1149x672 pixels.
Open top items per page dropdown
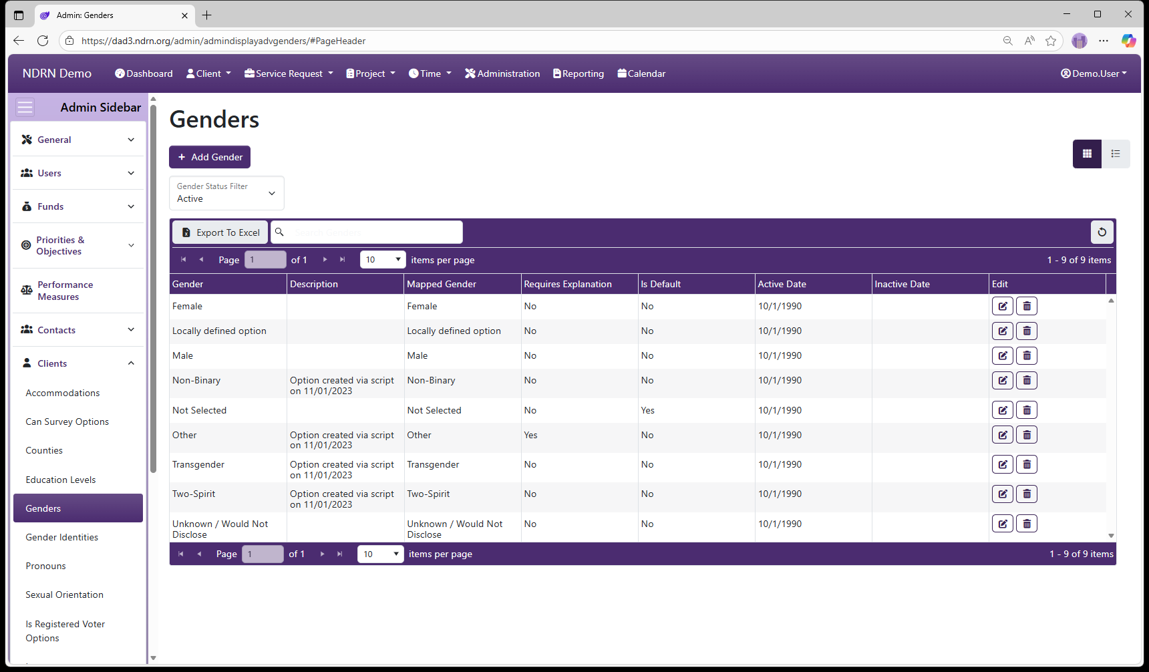(383, 260)
